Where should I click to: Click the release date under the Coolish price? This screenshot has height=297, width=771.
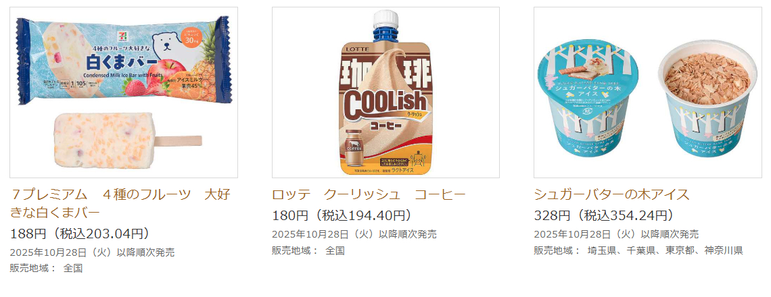[x=354, y=234]
